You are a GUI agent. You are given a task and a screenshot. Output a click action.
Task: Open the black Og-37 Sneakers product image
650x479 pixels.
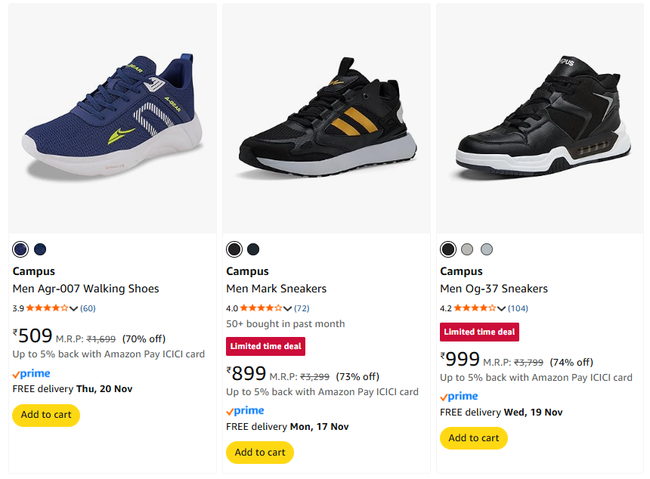pyautogui.click(x=540, y=117)
